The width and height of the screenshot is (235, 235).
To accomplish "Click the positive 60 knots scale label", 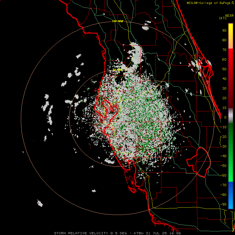I will pyautogui.click(x=224, y=60).
